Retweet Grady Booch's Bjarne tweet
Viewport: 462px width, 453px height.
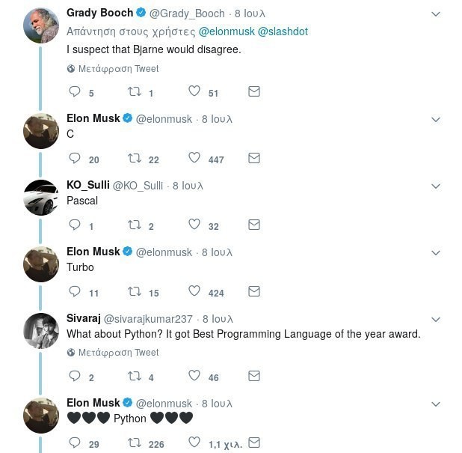(x=135, y=92)
